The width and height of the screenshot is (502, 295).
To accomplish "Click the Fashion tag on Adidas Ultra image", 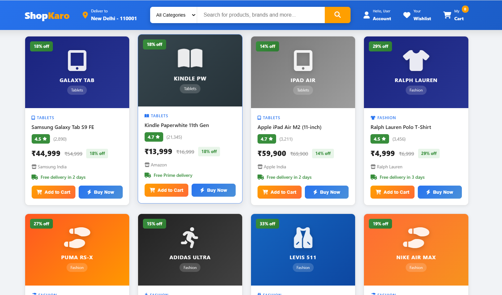I will pyautogui.click(x=190, y=268).
